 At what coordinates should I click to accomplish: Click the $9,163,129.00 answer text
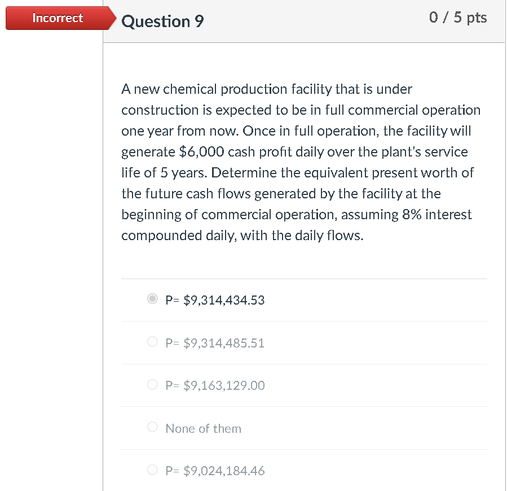click(215, 385)
